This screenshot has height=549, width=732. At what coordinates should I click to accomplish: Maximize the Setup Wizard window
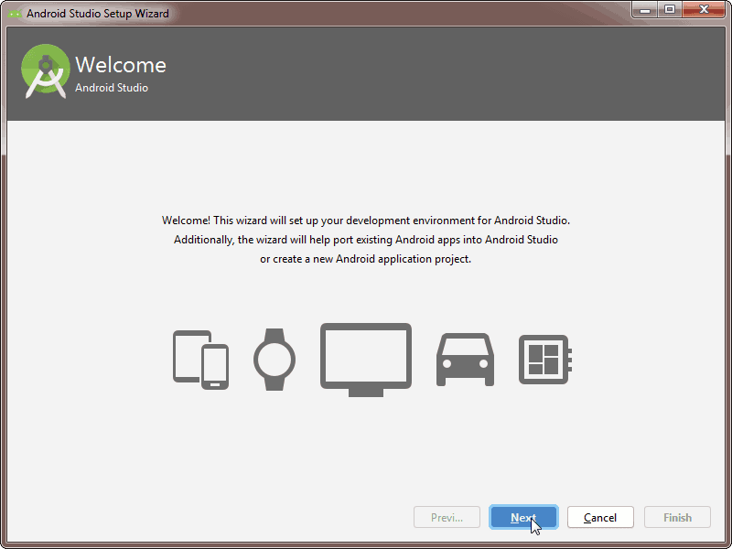point(670,9)
